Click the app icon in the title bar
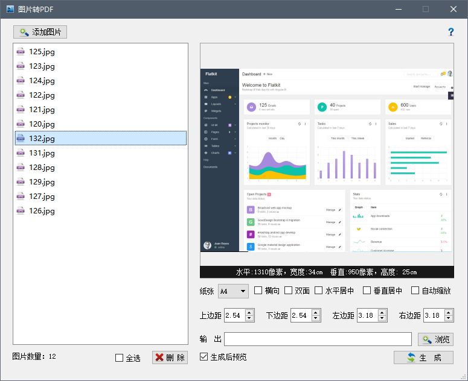The image size is (468, 381). coord(10,9)
